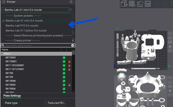Toggle printable checkbox for 0817-1076350001
Image resolution: width=173 pixels, height=107 pixels.
[x=64, y=65]
